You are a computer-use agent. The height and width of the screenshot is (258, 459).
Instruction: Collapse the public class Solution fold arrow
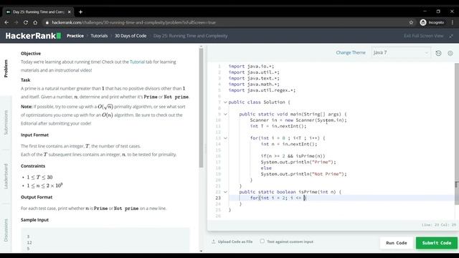tap(225, 102)
